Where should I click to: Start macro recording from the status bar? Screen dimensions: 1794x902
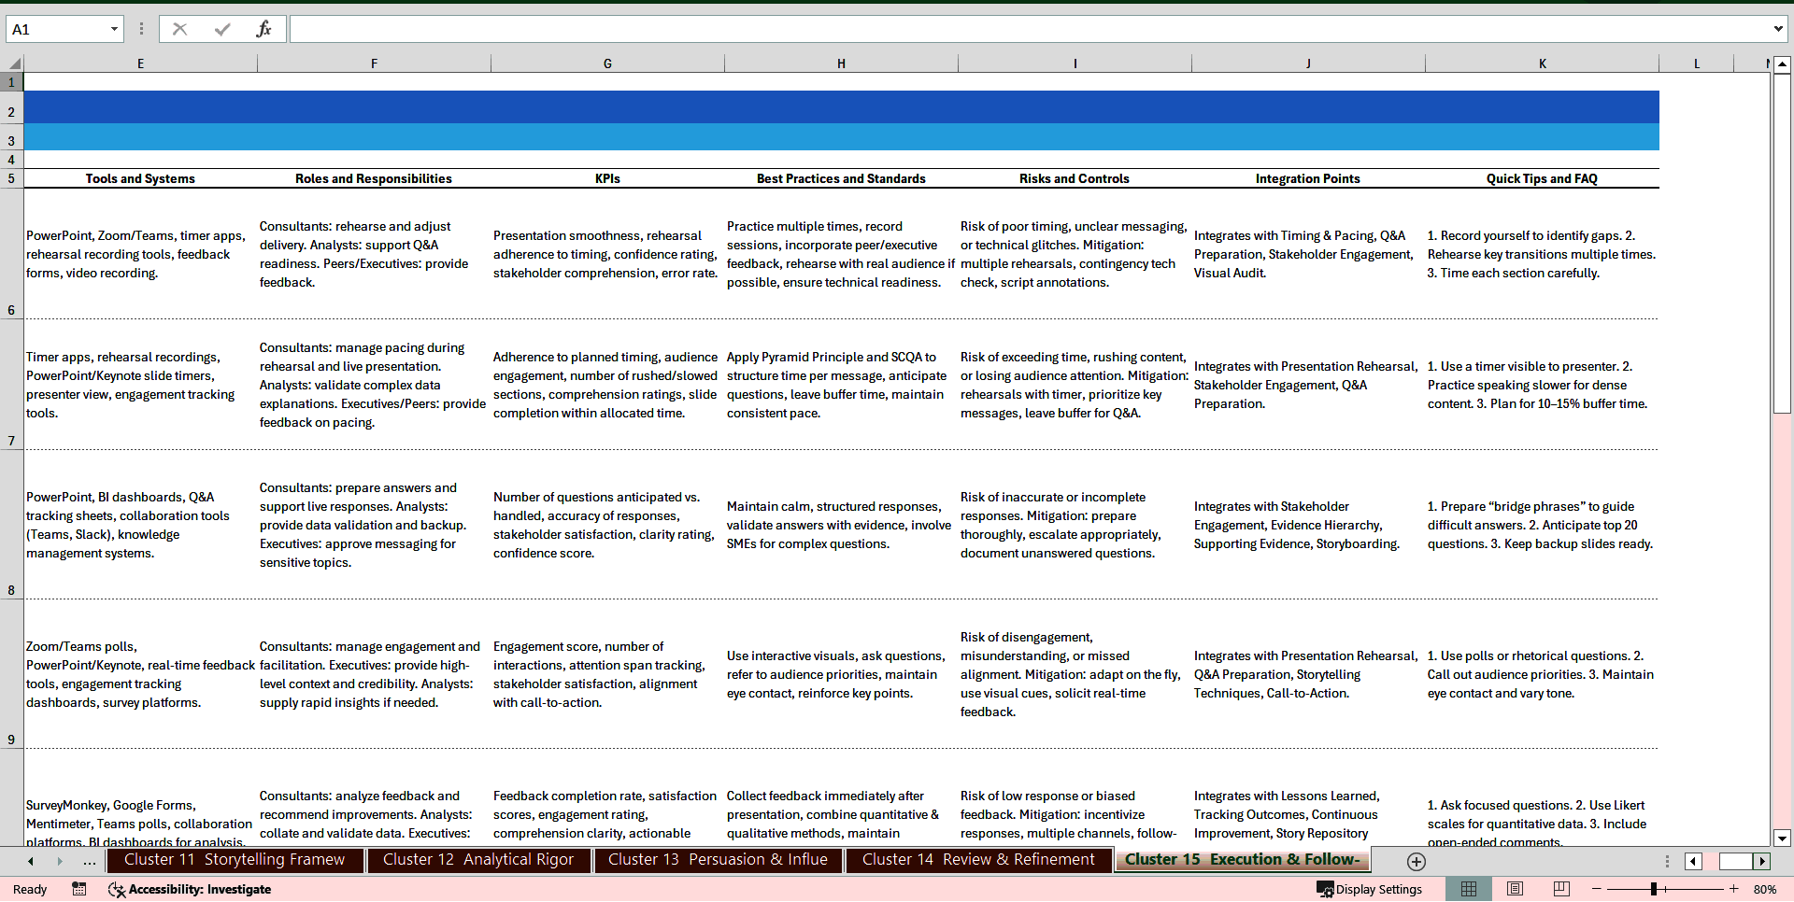79,889
